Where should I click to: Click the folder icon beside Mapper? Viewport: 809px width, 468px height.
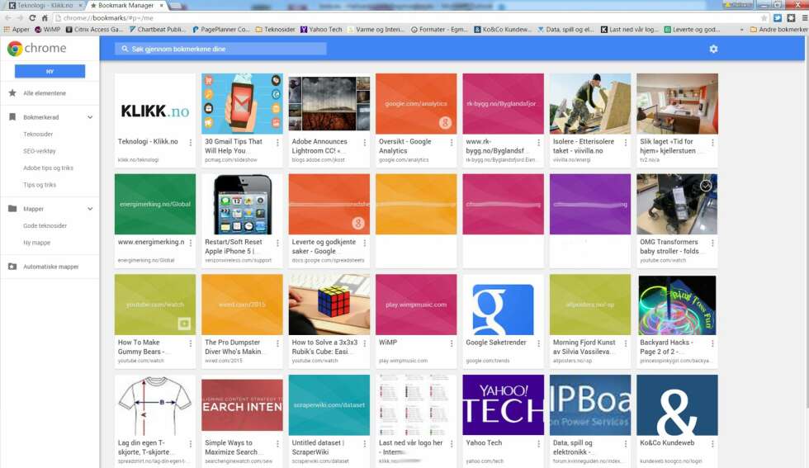coord(12,209)
